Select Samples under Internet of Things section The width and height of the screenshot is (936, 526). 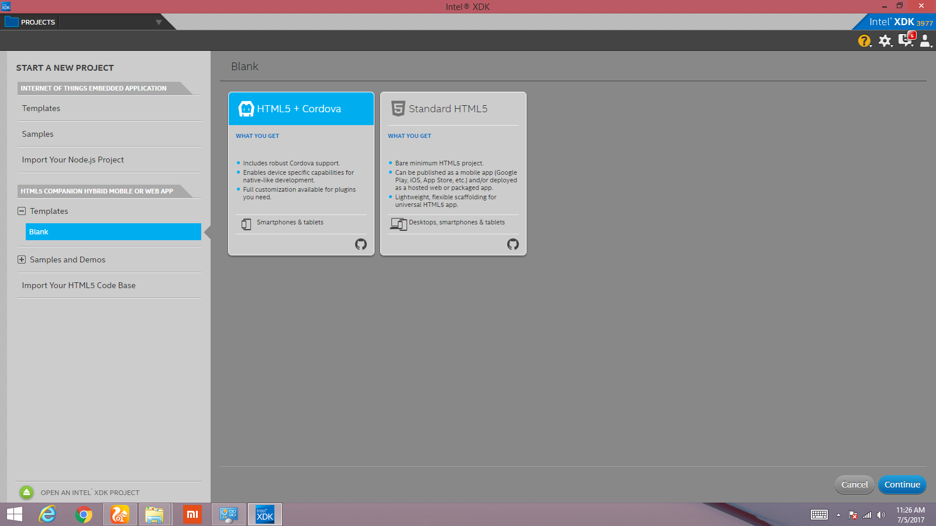click(x=37, y=134)
